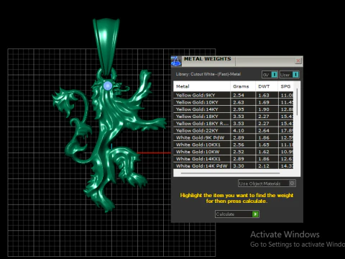Click the 2.54 grams value for 9KY
The height and width of the screenshot is (259, 345).
(x=239, y=95)
